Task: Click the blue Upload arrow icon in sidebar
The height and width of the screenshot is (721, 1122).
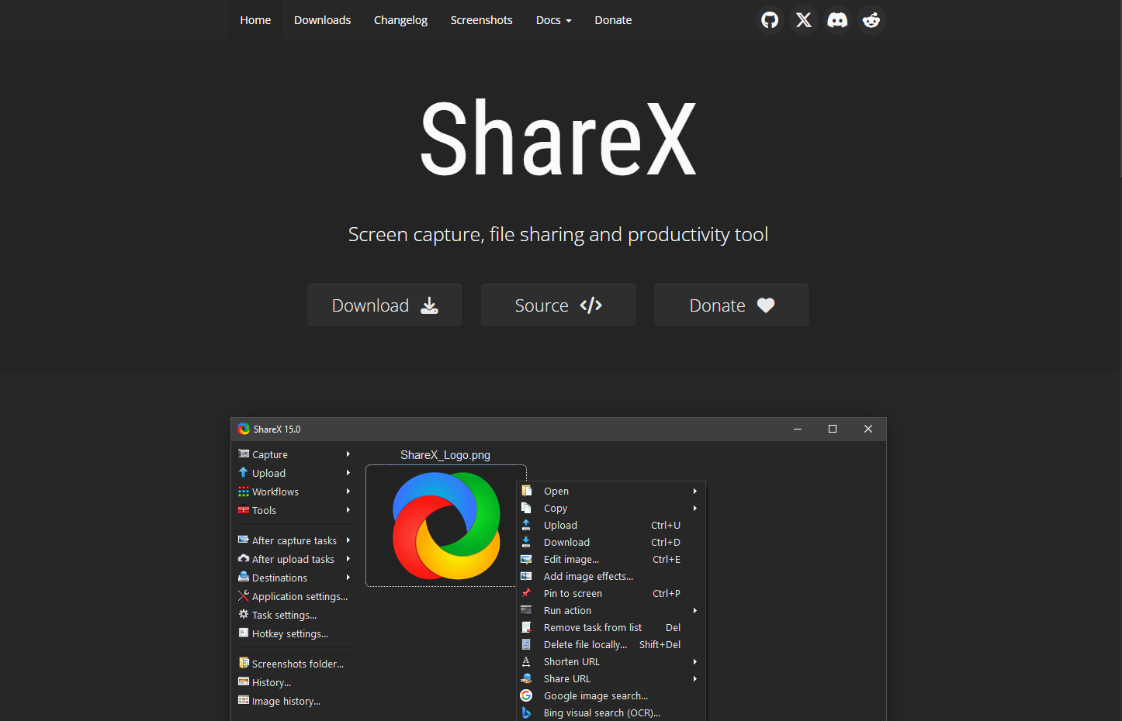Action: [244, 472]
